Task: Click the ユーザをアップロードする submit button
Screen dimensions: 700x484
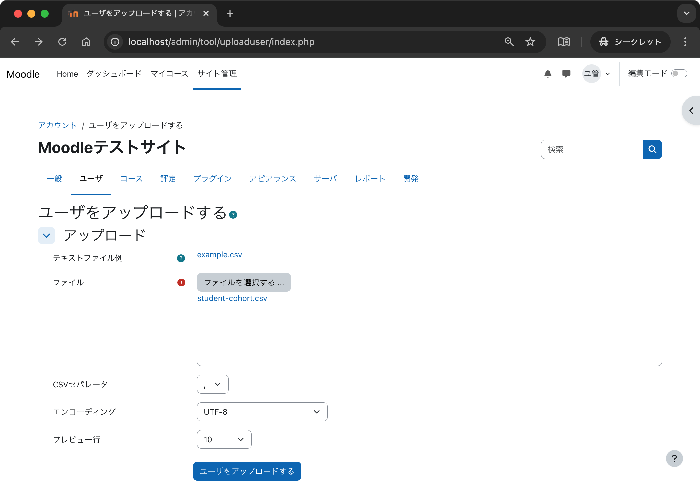Action: click(x=247, y=471)
